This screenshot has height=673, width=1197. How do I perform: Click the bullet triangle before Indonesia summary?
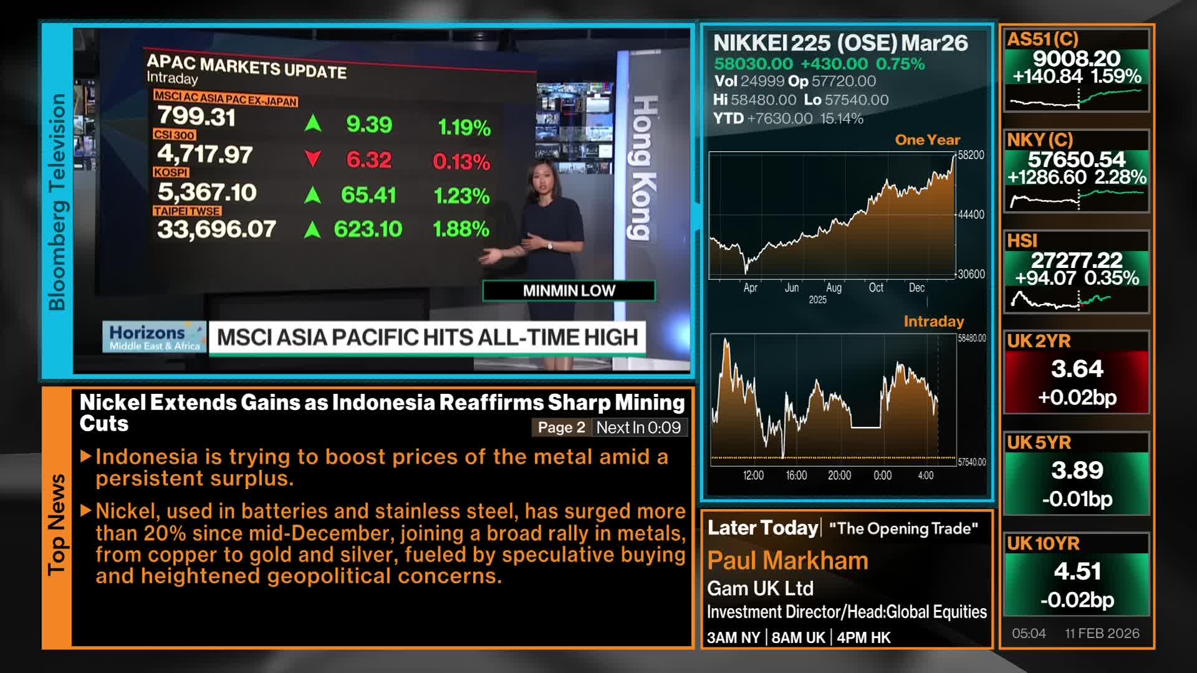tap(87, 457)
